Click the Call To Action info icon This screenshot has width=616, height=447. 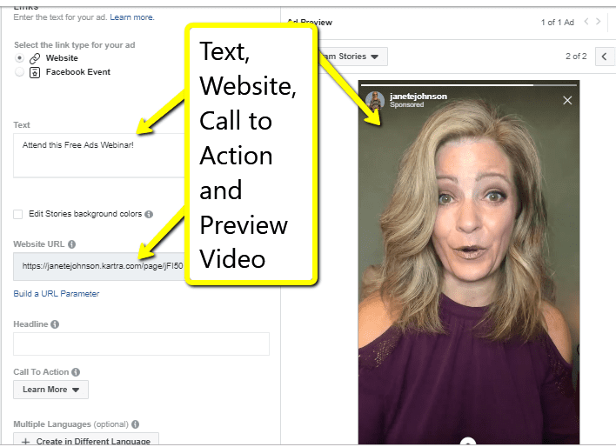(x=76, y=372)
